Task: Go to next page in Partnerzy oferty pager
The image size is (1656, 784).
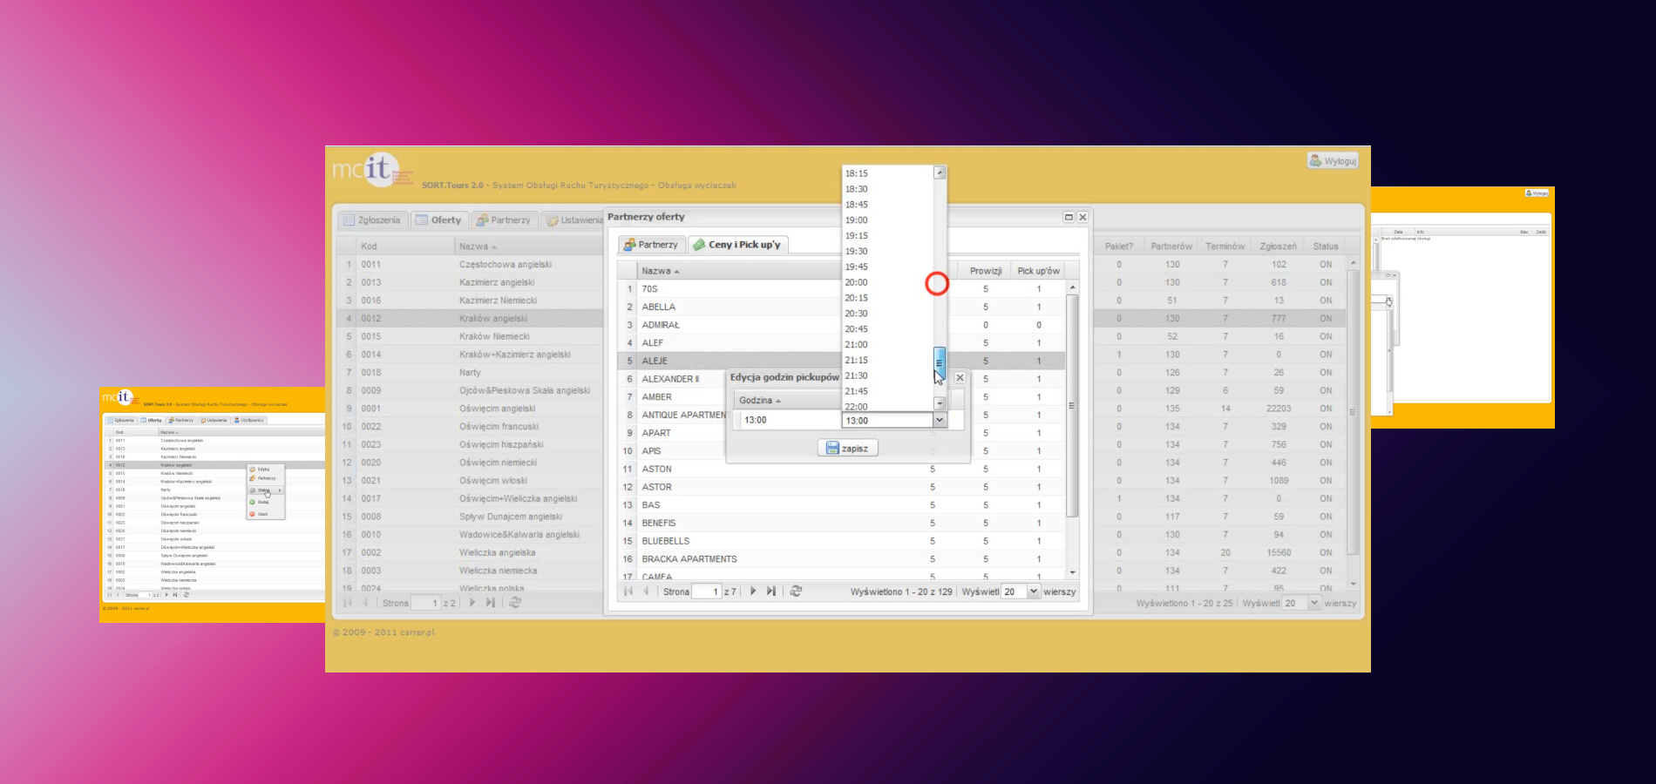Action: [753, 591]
